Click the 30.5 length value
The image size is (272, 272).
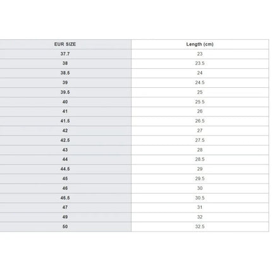(x=200, y=198)
